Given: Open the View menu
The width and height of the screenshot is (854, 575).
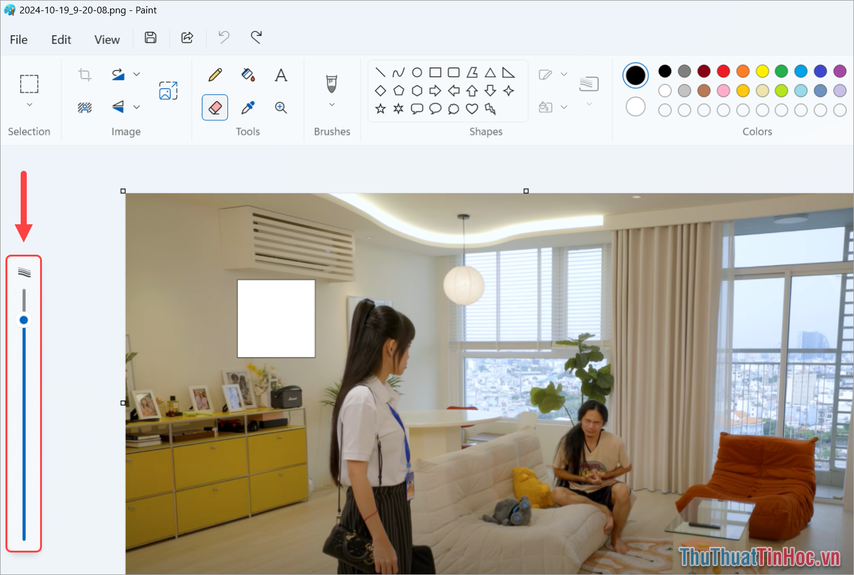Looking at the screenshot, I should click(107, 39).
